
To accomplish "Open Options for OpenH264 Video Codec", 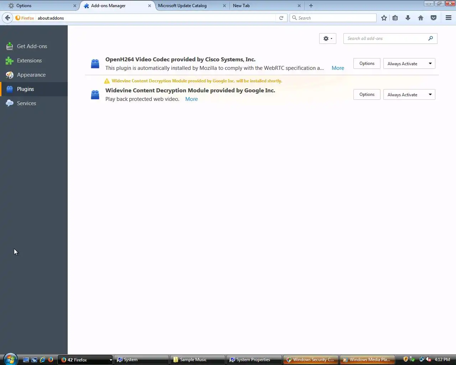I will point(367,63).
